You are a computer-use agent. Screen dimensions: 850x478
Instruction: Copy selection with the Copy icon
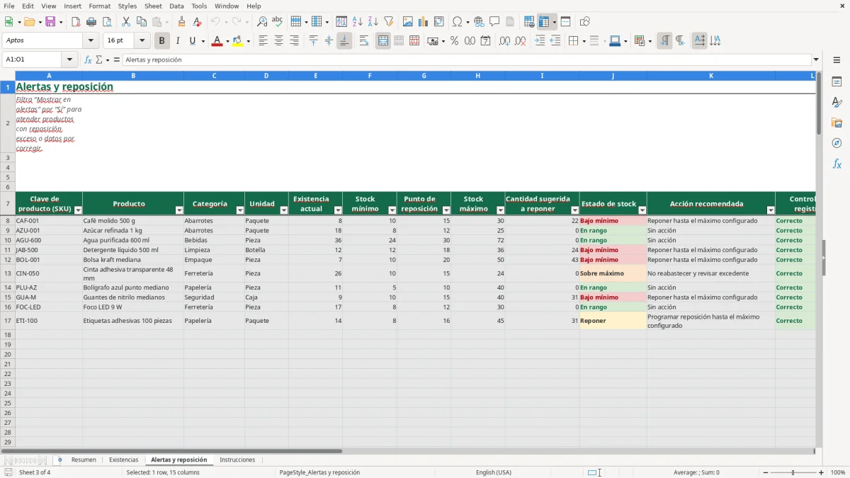tap(141, 22)
